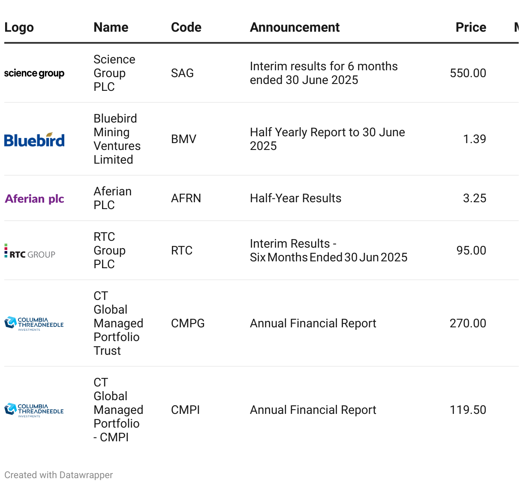Image resolution: width=523 pixels, height=485 pixels.
Task: Click the Bluebird logo
Action: [34, 140]
